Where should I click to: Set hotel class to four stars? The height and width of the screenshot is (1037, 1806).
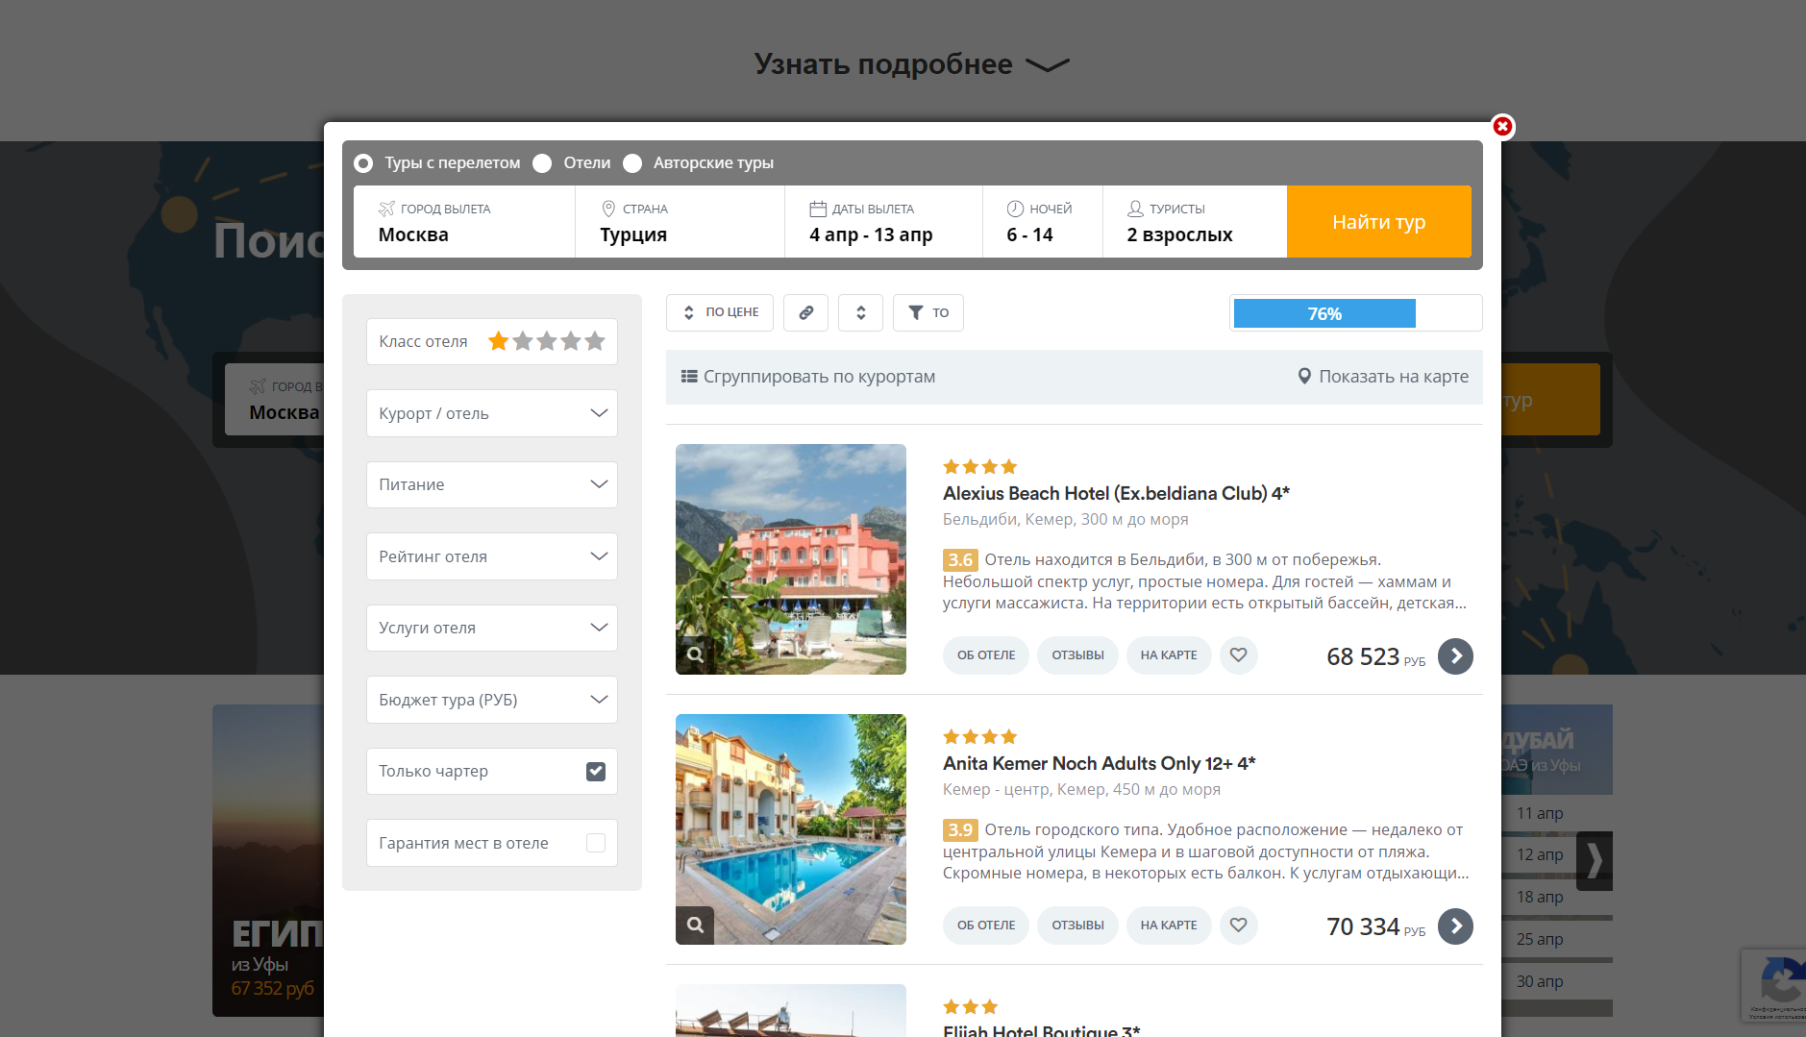(x=571, y=341)
